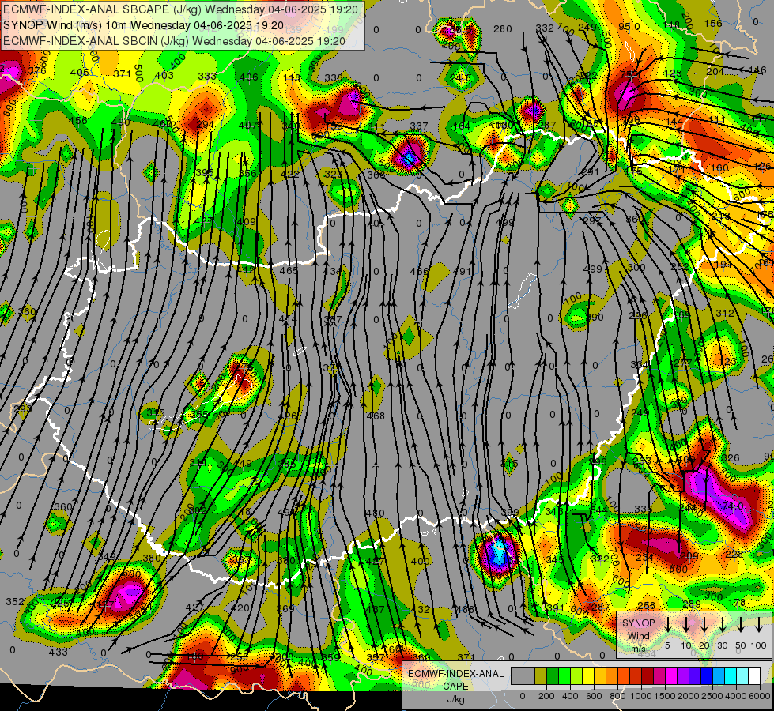
Task: Click the "J/kg" unit in bottom legend
Action: [x=455, y=699]
